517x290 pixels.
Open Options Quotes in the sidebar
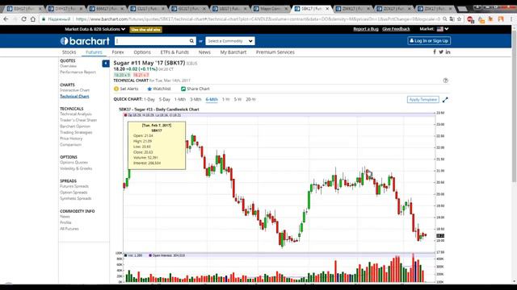click(74, 163)
